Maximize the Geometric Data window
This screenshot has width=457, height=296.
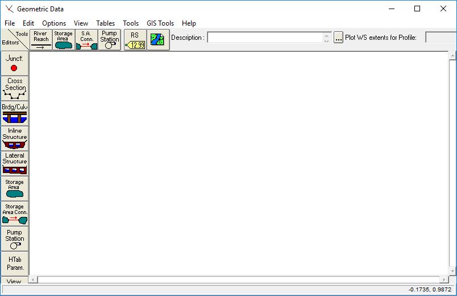417,9
